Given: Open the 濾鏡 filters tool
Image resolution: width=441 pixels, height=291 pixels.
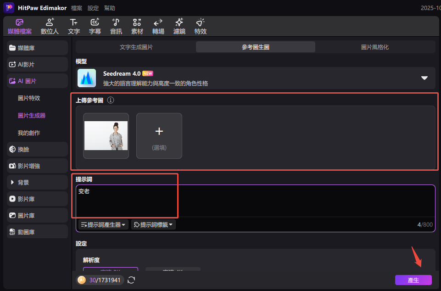Looking at the screenshot, I should 179,27.
